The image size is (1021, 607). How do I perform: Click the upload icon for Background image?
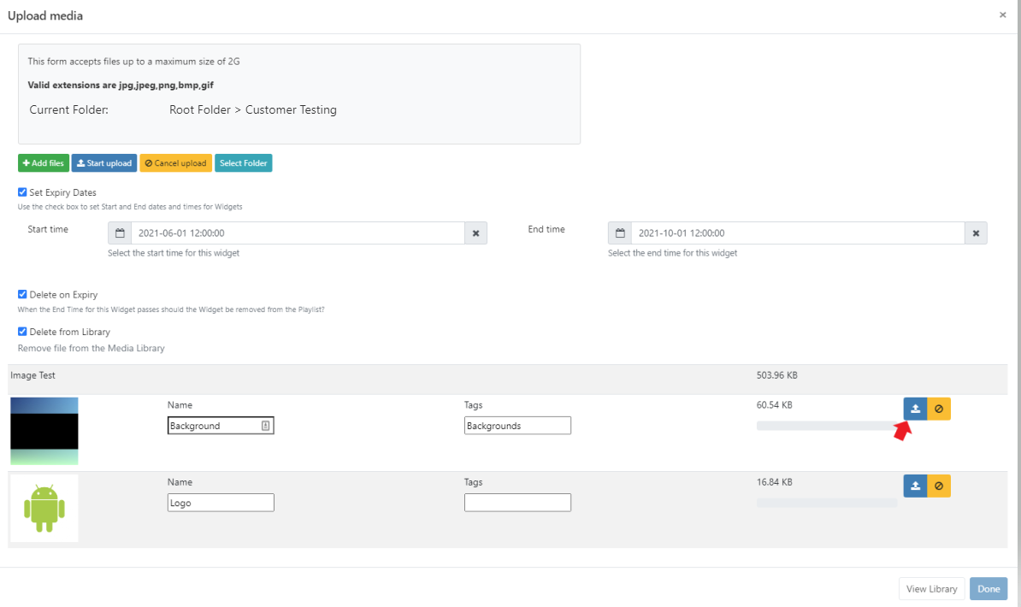(915, 410)
